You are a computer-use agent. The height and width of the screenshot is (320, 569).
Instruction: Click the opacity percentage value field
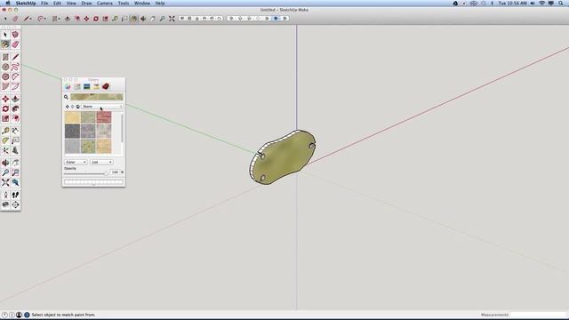[x=115, y=172]
